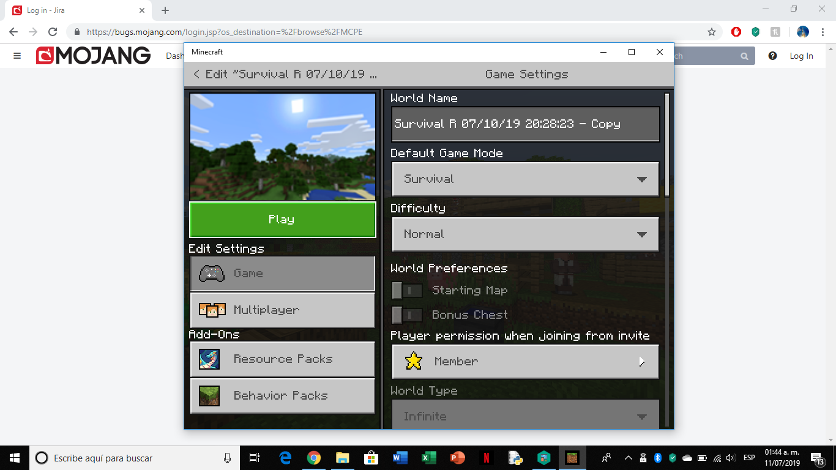Click the Log In link
This screenshot has width=836, height=470.
[801, 56]
